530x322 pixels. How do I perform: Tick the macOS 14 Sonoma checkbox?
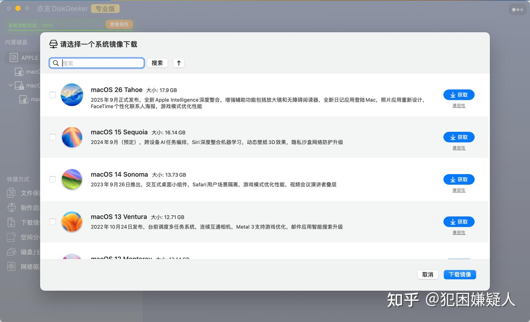tap(53, 179)
